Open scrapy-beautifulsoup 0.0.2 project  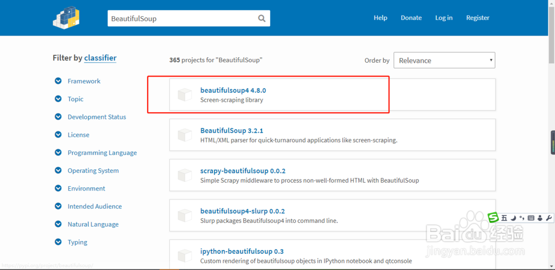tap(243, 171)
